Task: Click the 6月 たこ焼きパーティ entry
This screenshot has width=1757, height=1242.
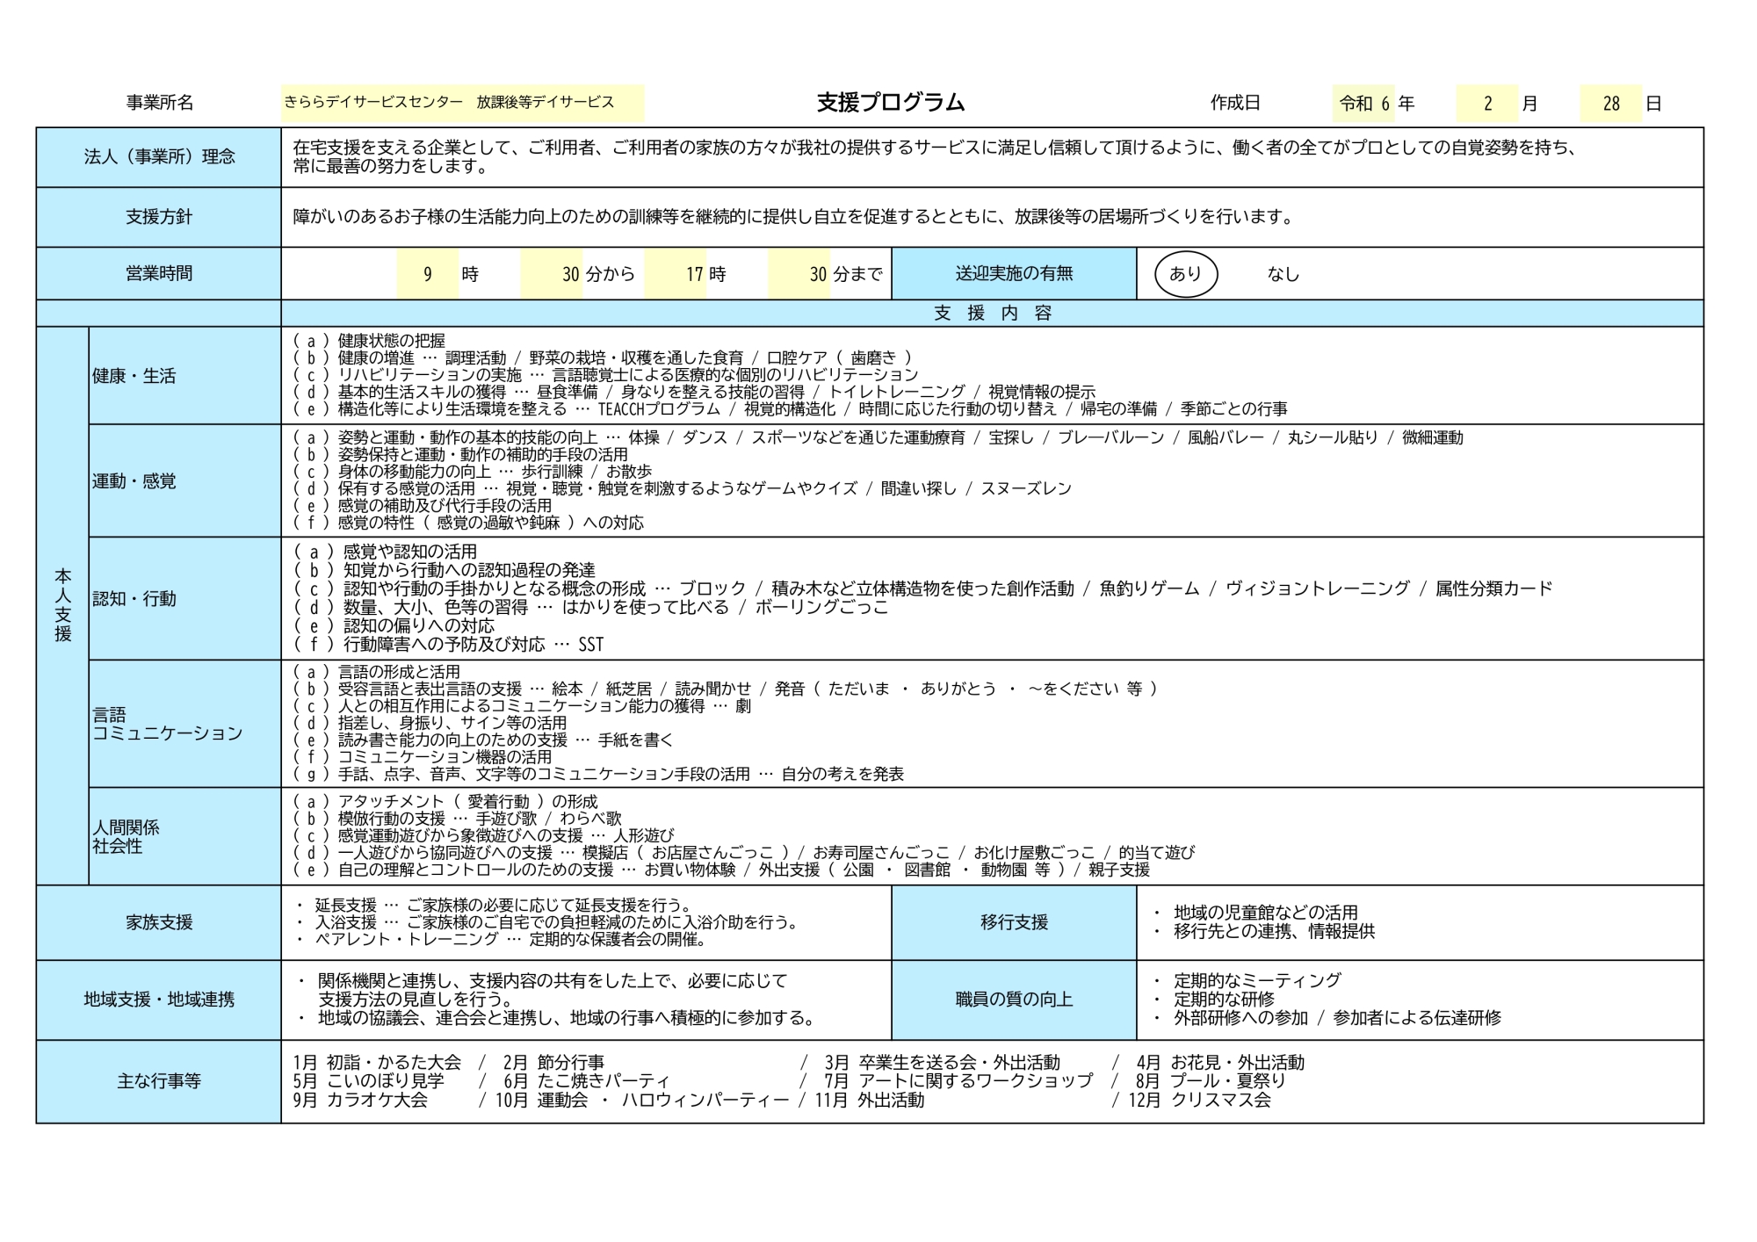Action: pyautogui.click(x=586, y=1081)
